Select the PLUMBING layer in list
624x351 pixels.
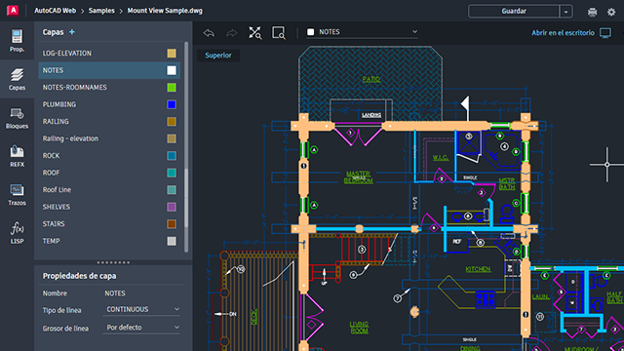coord(109,104)
